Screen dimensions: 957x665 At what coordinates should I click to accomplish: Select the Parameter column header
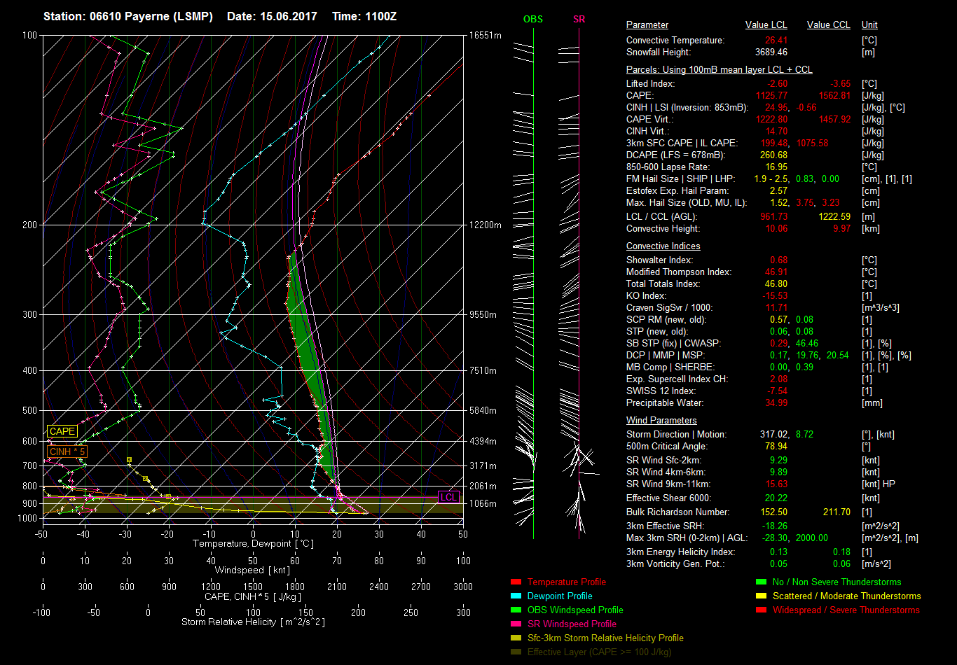point(647,25)
